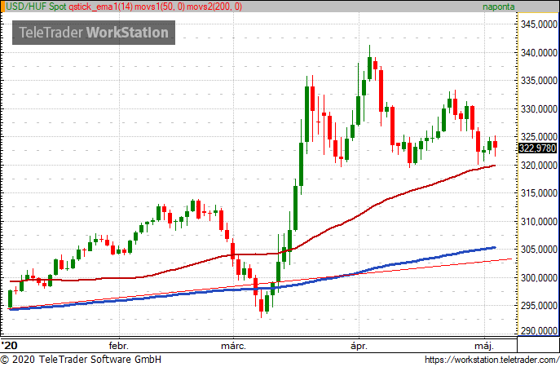
Task: Click the 325,0000 price axis label
Action: (x=539, y=137)
